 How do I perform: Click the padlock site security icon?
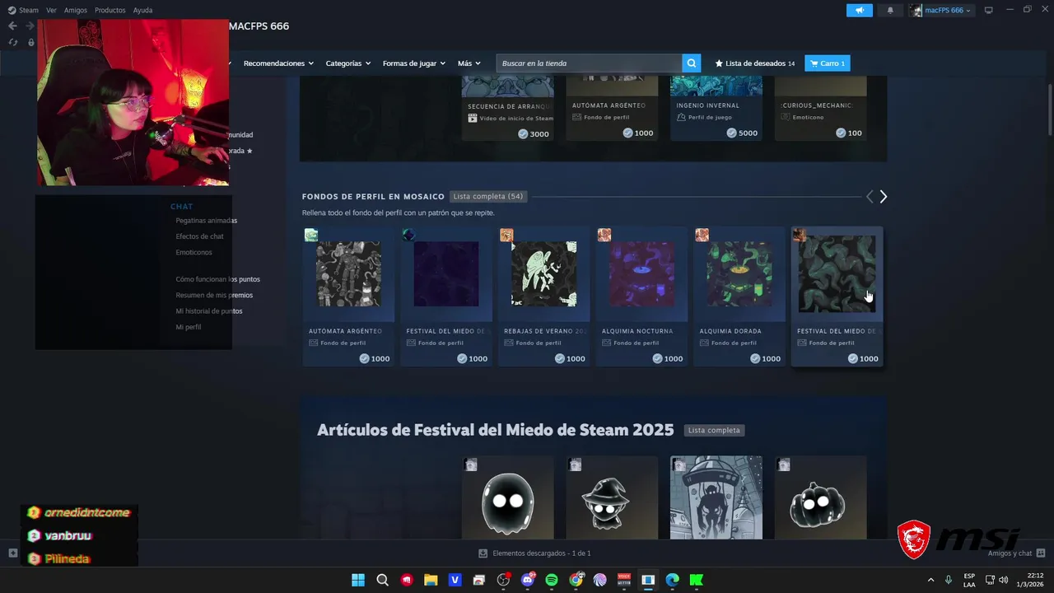coord(31,42)
